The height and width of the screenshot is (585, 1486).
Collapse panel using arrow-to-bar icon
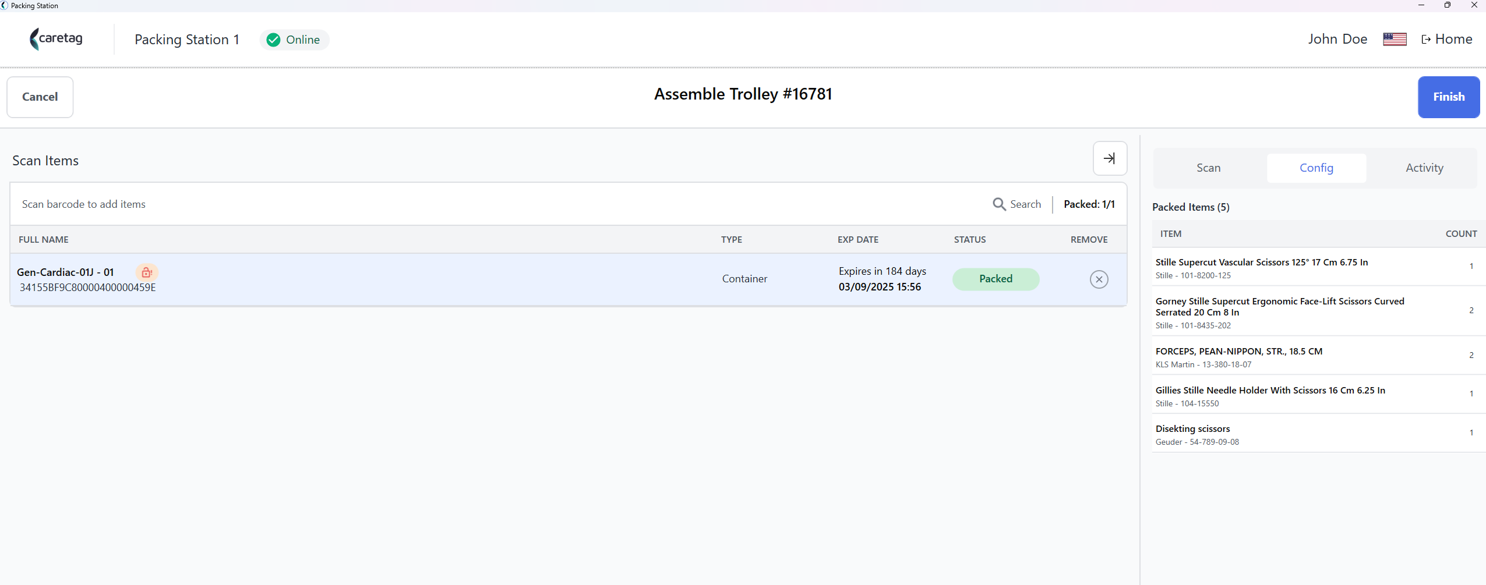coord(1110,158)
